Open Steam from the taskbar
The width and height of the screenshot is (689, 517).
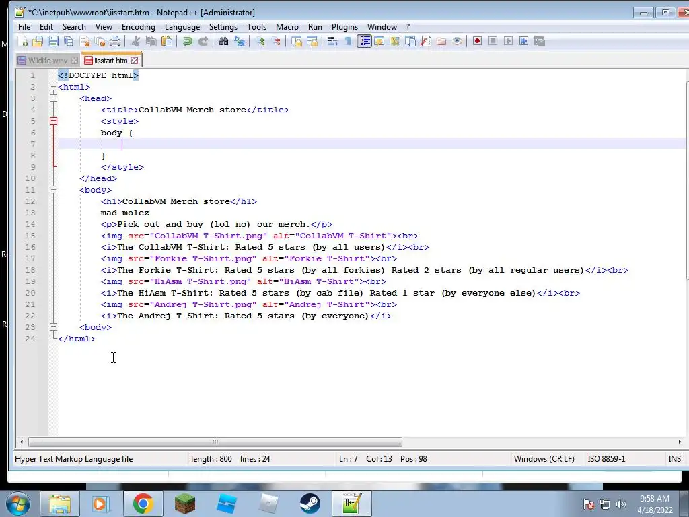[x=310, y=504]
